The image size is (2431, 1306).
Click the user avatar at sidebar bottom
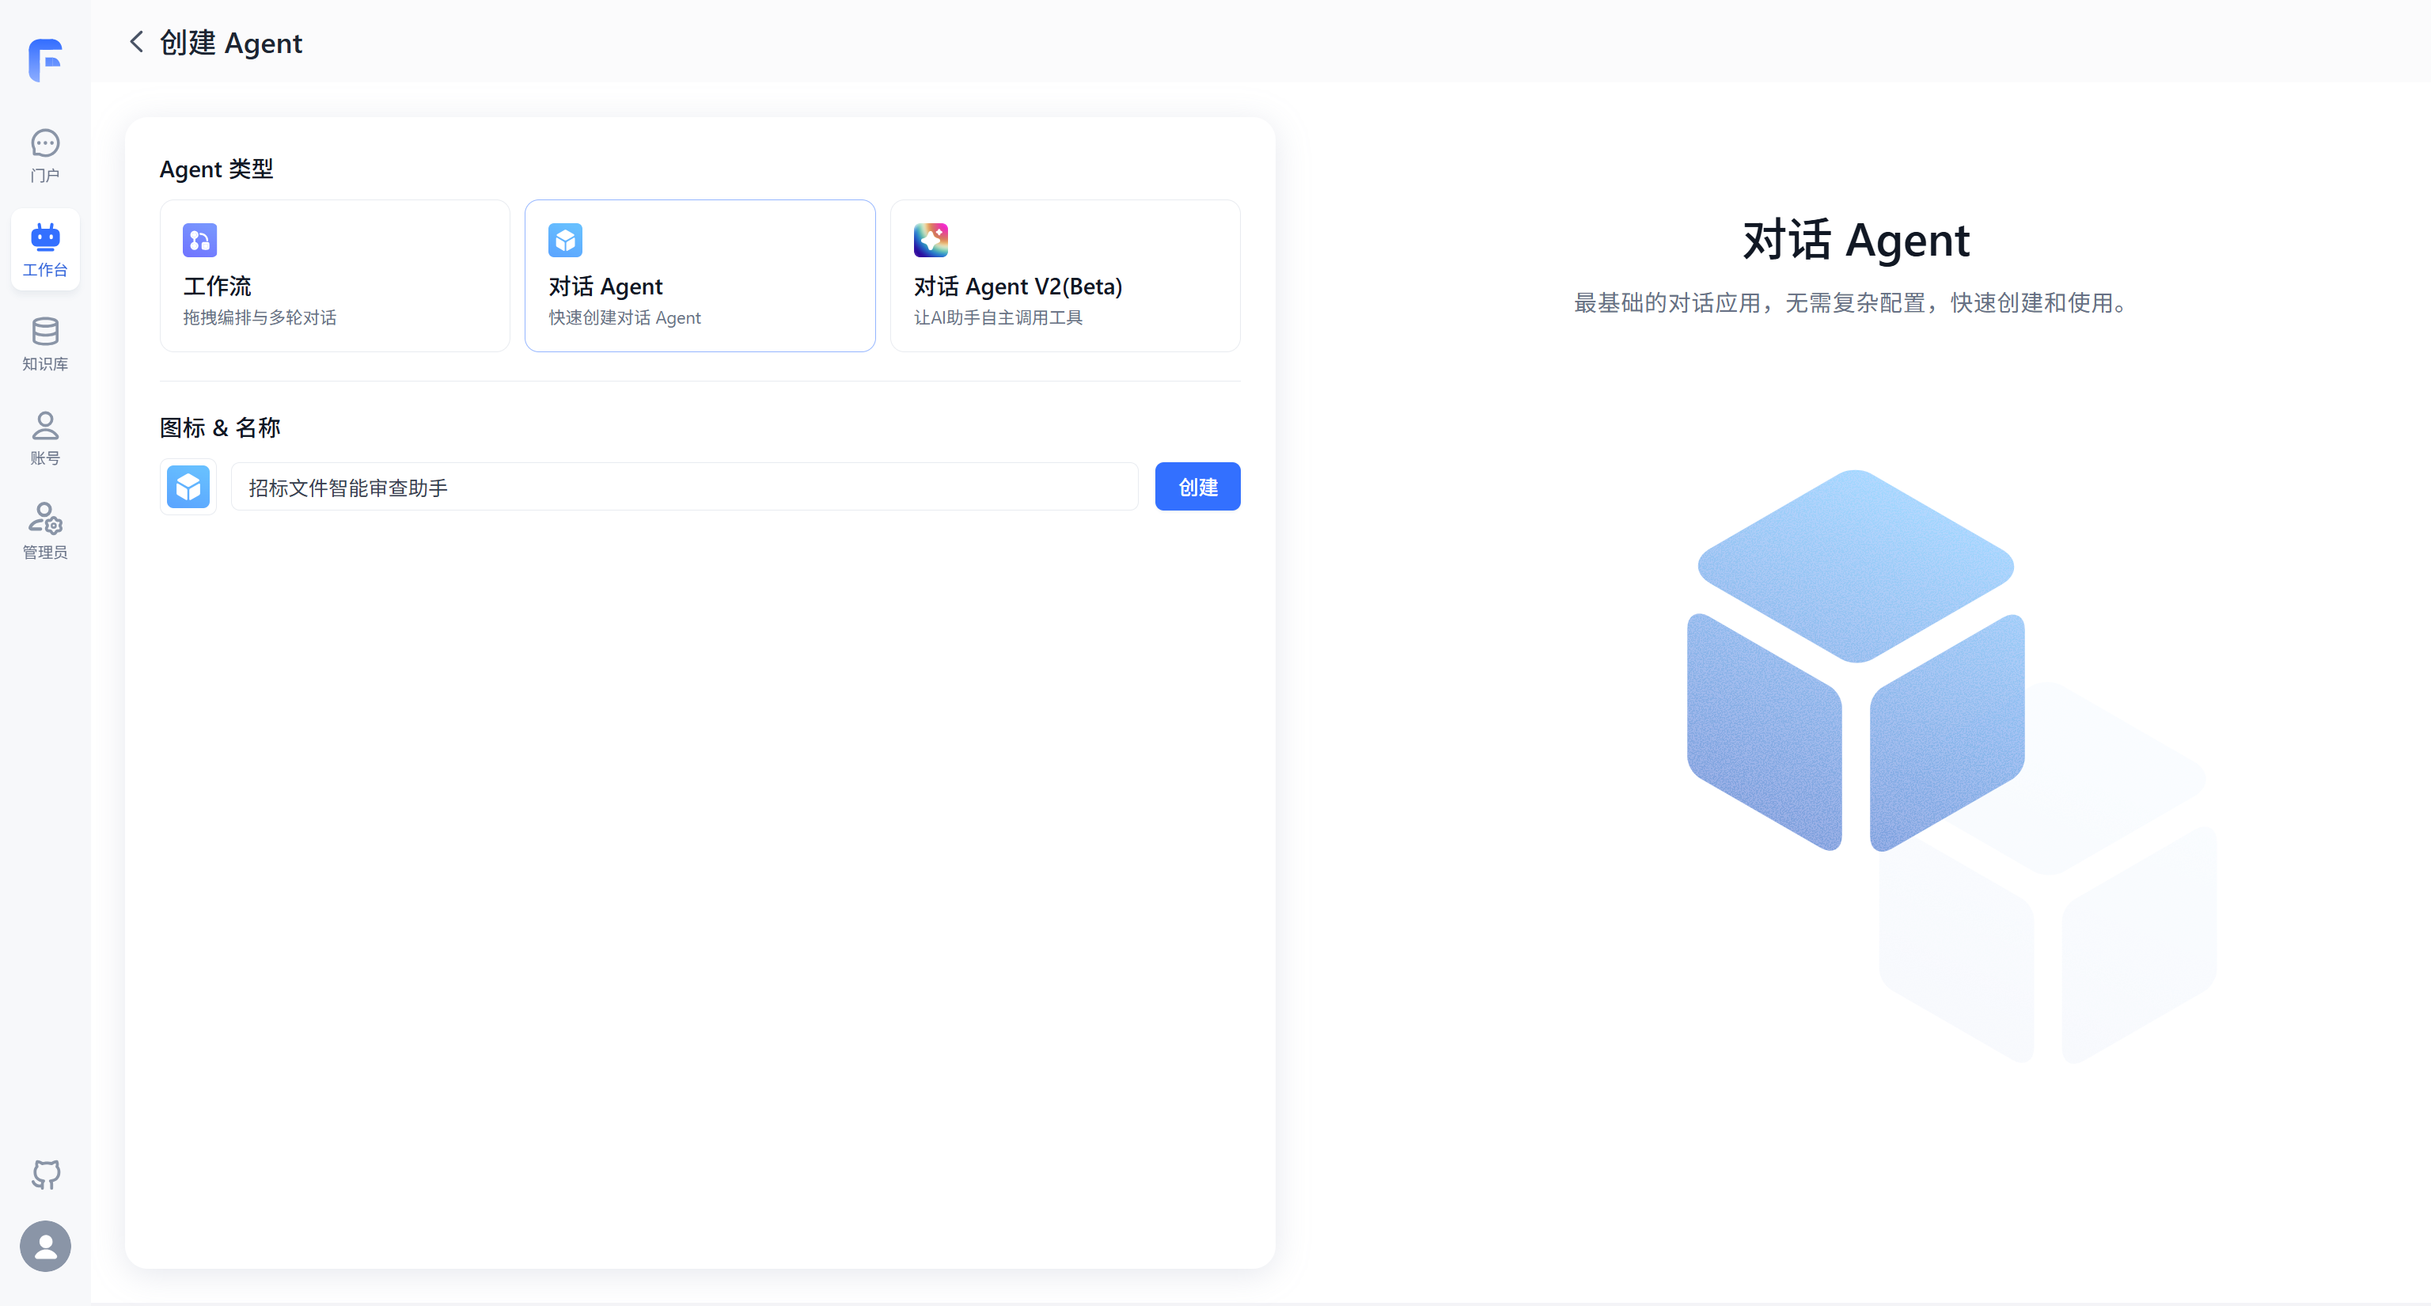(45, 1246)
